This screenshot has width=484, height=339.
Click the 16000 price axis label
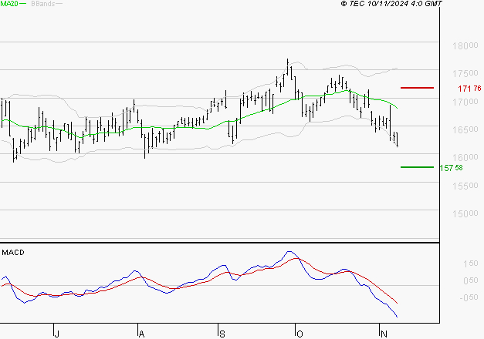465,157
